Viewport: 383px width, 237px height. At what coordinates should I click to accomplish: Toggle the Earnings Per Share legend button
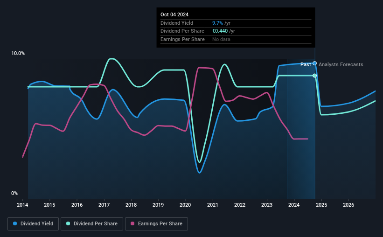(x=156, y=224)
